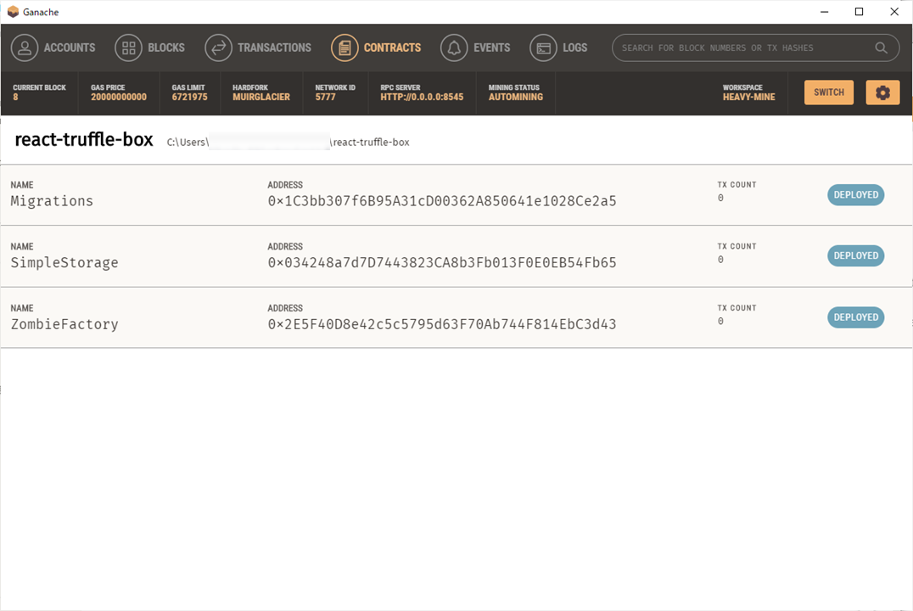Click the NETWORK ID value 5777
913x611 pixels.
pos(326,98)
